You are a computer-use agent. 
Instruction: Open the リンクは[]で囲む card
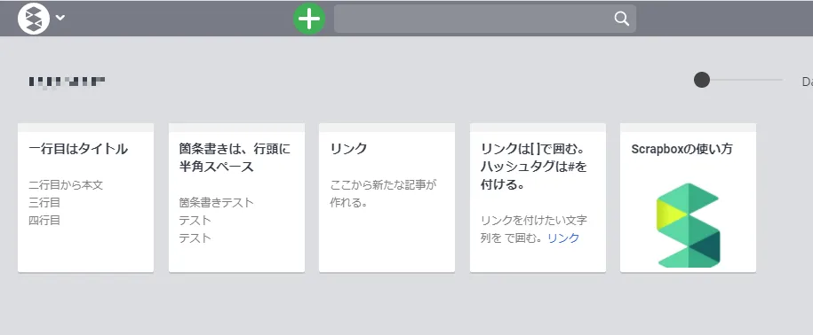[538, 198]
